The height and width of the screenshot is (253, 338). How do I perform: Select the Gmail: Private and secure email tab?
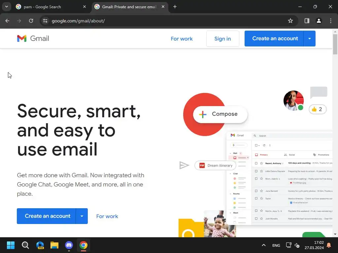(129, 7)
